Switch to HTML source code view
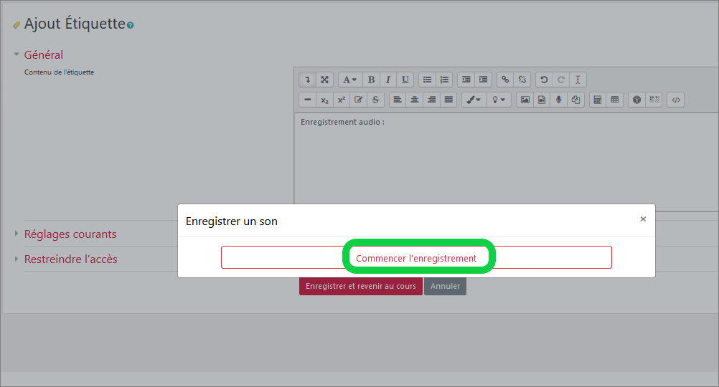Image resolution: width=719 pixels, height=387 pixels. click(x=676, y=100)
